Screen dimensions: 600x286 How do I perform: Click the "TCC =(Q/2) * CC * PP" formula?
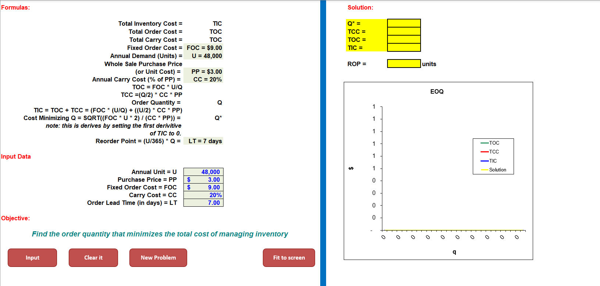tap(151, 95)
